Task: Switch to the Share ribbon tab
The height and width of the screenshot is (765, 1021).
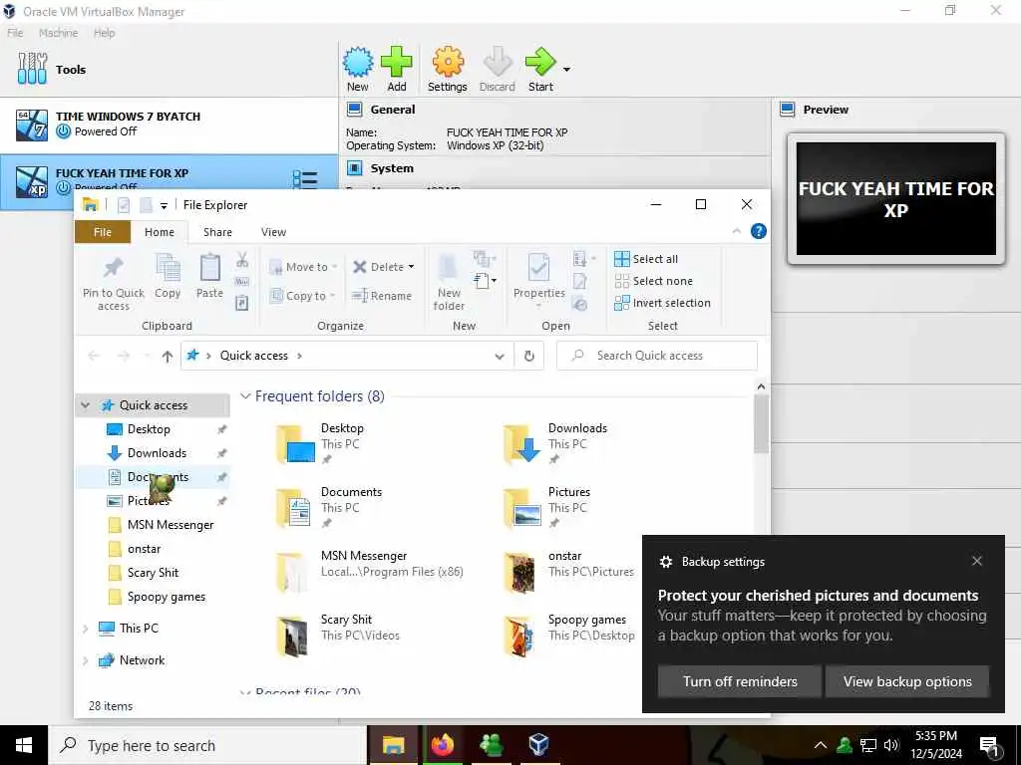Action: pos(217,232)
